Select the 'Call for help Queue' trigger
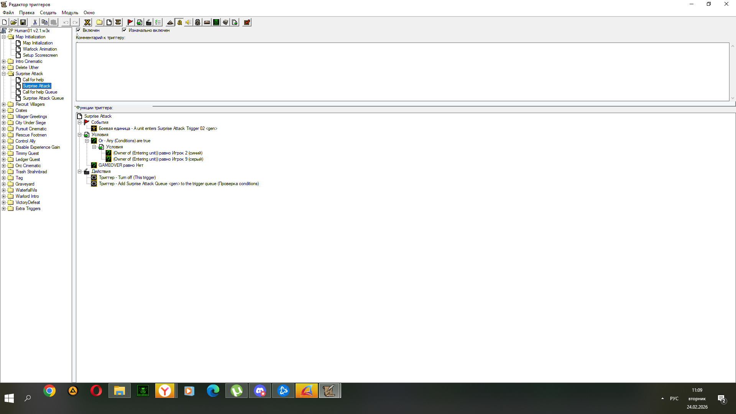736x414 pixels. 40,92
